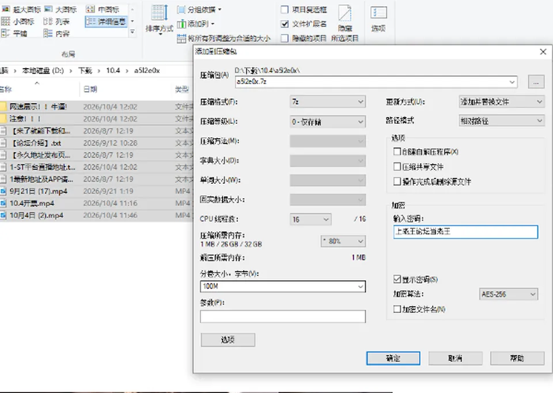Switch Explorer to 平铺 view
553x393 pixels.
point(14,33)
